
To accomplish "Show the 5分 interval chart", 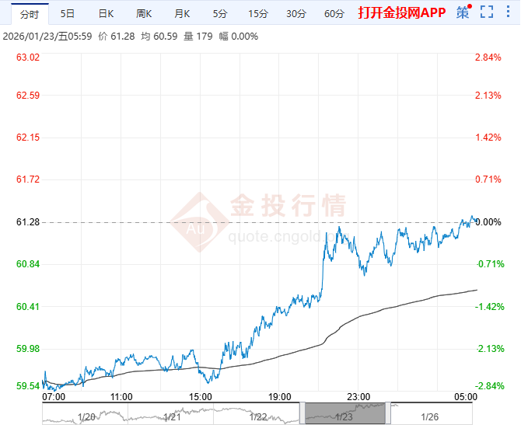I will (220, 14).
